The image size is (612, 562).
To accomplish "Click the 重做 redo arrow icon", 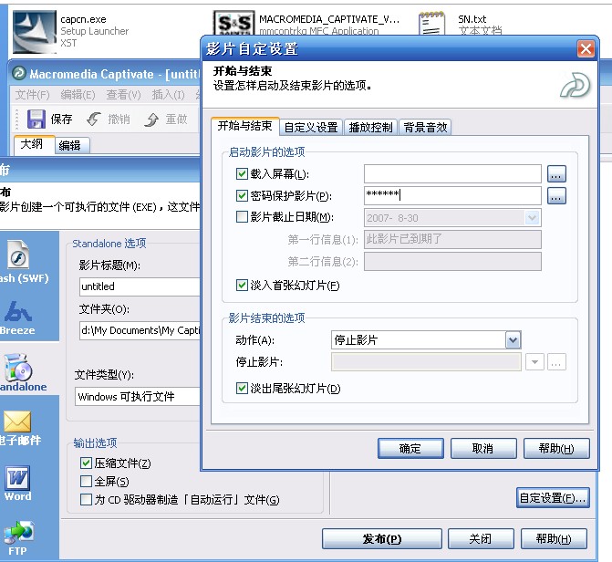I will [x=151, y=120].
